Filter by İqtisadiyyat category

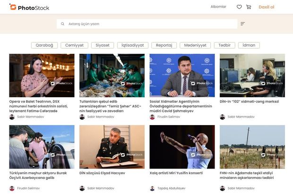pyautogui.click(x=132, y=45)
